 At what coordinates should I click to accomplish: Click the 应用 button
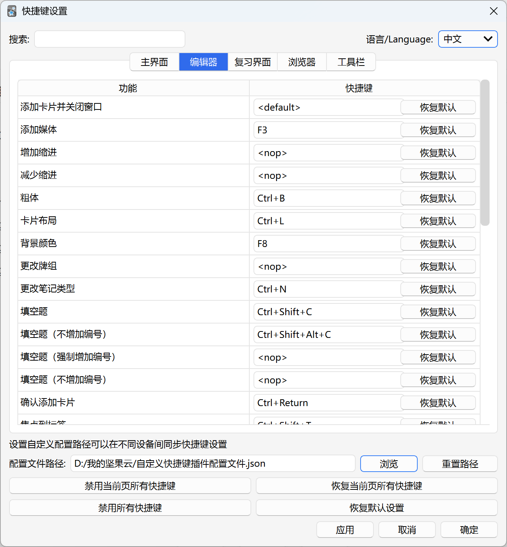(345, 530)
